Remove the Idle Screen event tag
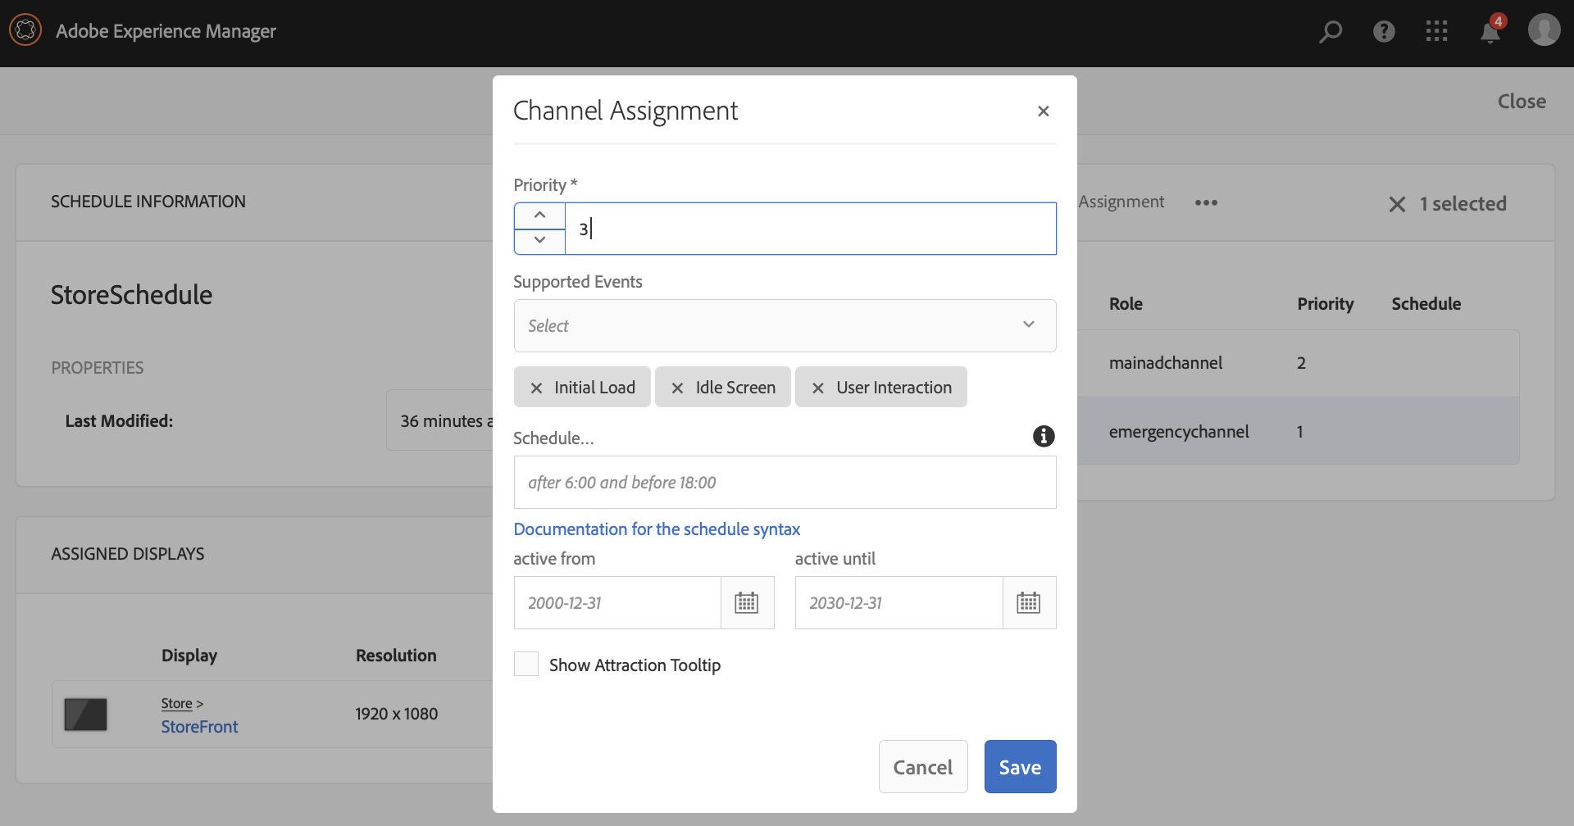1574x826 pixels. pyautogui.click(x=677, y=388)
